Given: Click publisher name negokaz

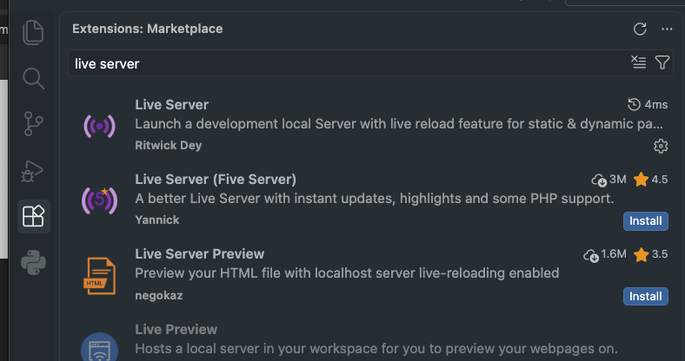Looking at the screenshot, I should click(159, 295).
